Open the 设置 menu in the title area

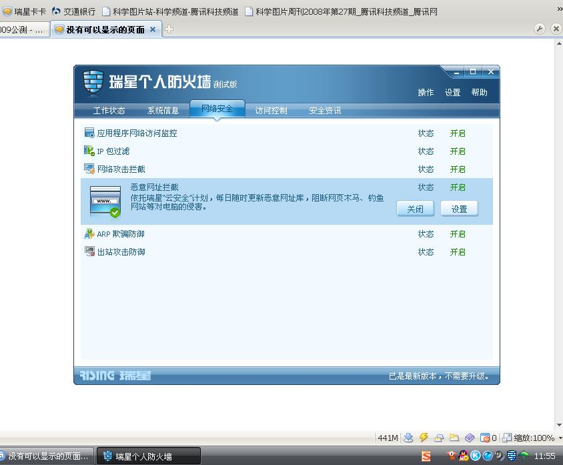pos(452,92)
